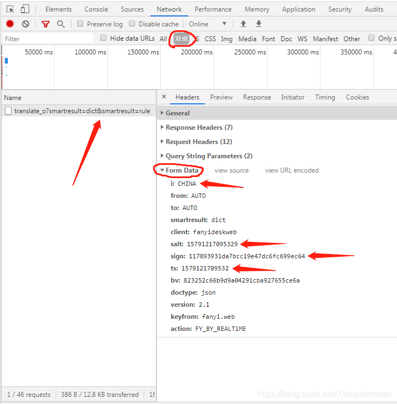Click the action value FY_BY_REALTlME
This screenshot has width=397, height=404.
[220, 329]
